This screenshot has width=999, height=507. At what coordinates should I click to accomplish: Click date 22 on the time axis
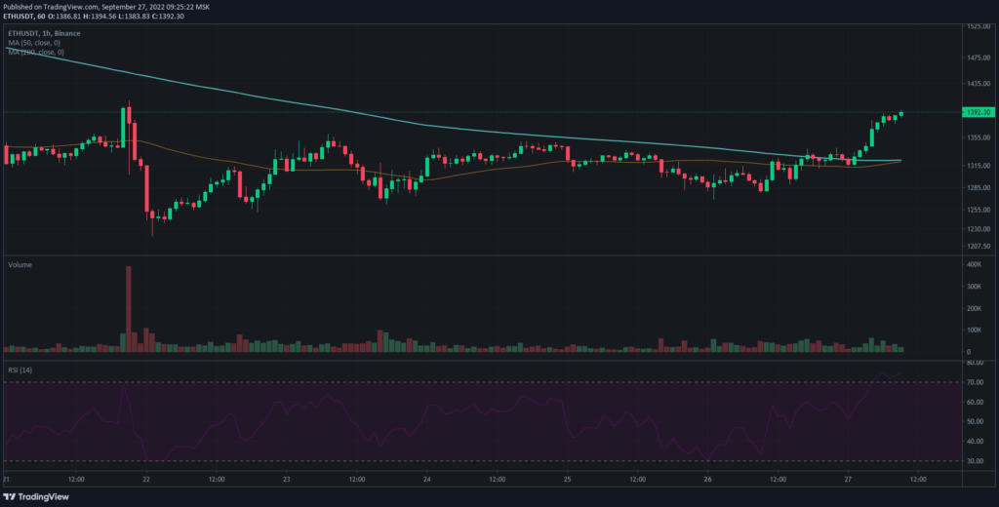145,480
